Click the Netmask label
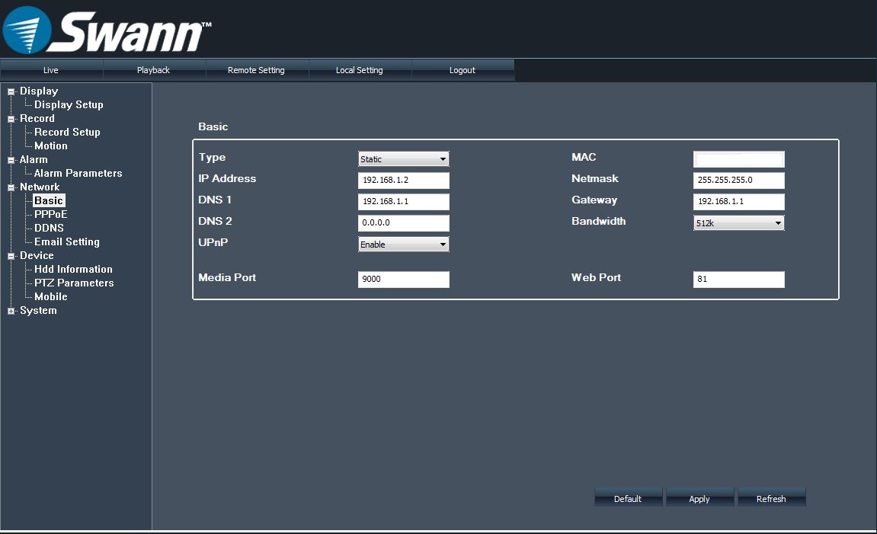 tap(595, 178)
